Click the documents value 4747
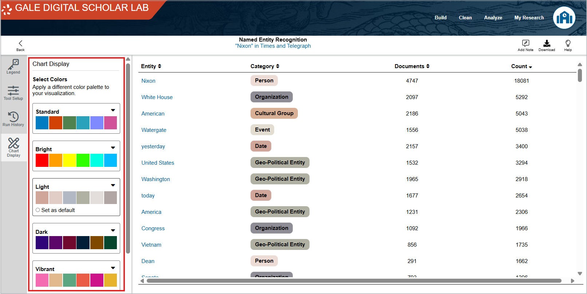 412,81
